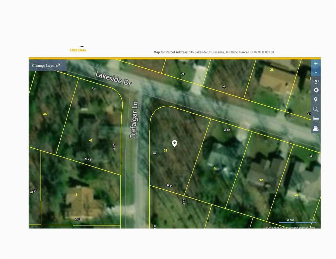Click the 98.82' dimension label

(x=227, y=130)
